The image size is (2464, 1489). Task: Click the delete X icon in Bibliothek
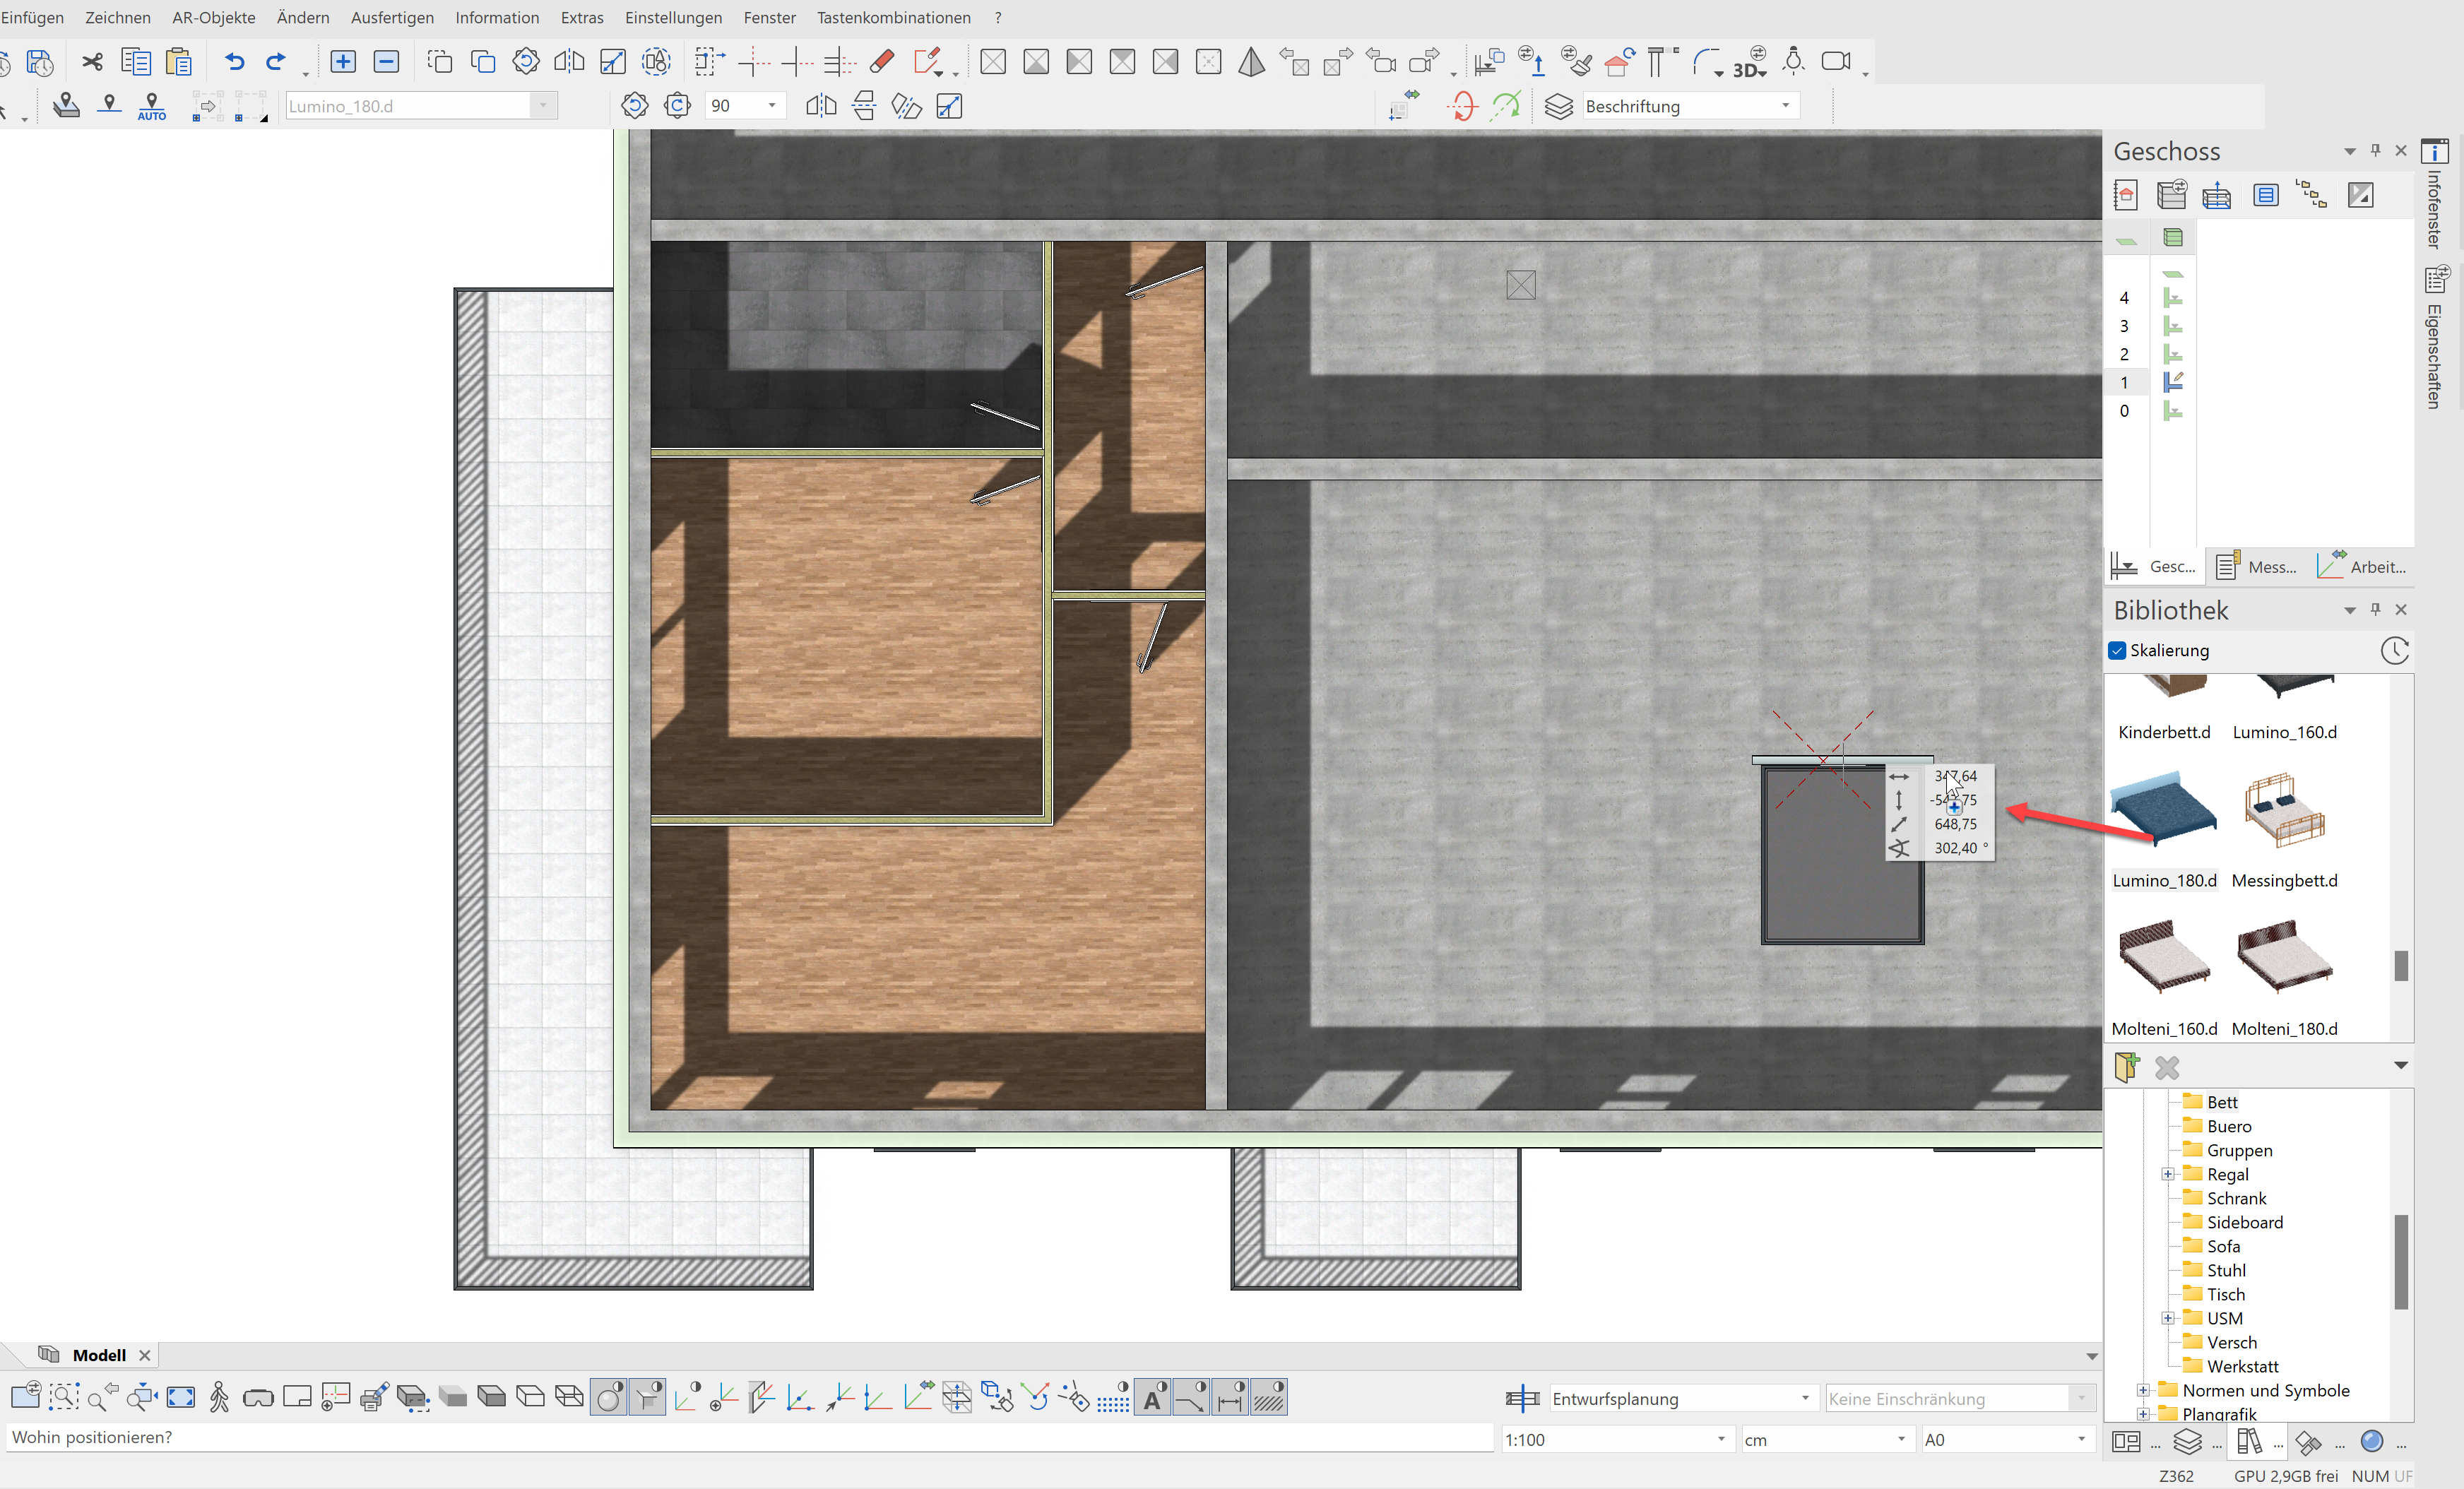(2167, 1067)
